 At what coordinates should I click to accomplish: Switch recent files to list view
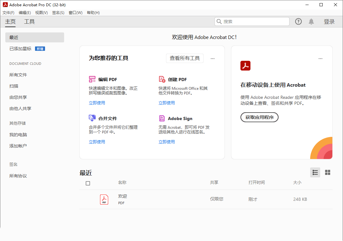tap(315, 172)
